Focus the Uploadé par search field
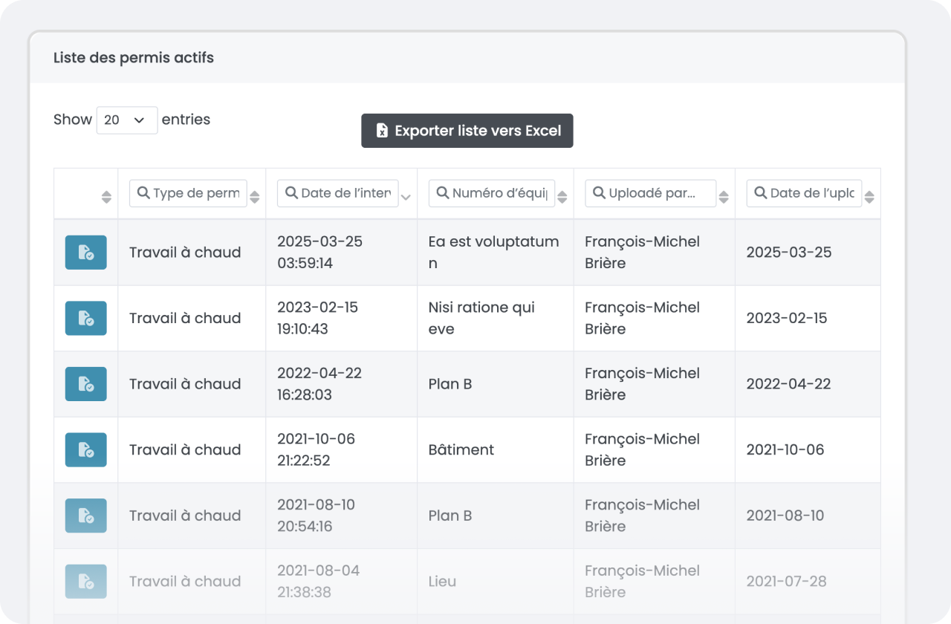951x624 pixels. tap(651, 193)
